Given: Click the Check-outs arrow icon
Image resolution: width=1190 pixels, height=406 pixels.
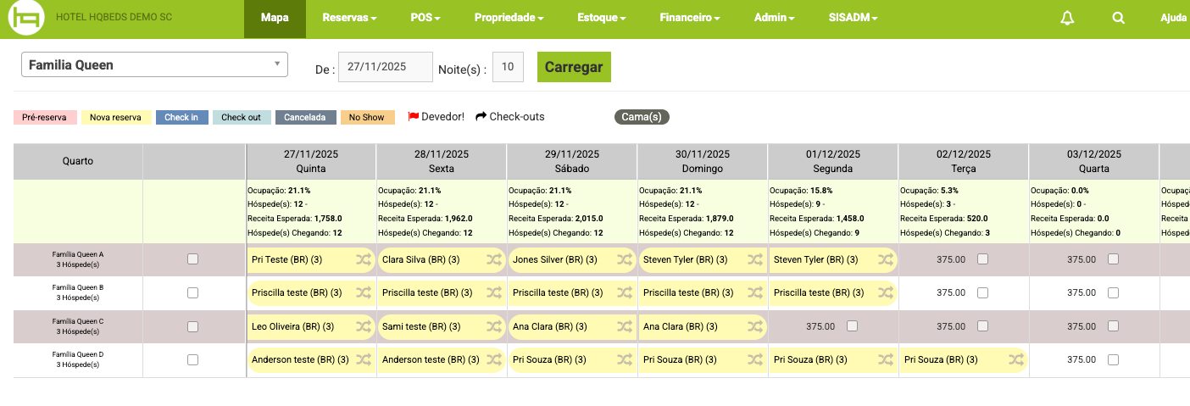Looking at the screenshot, I should pos(481,117).
